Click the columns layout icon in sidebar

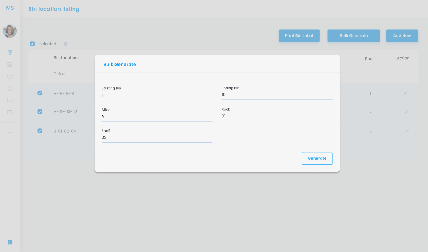click(10, 112)
